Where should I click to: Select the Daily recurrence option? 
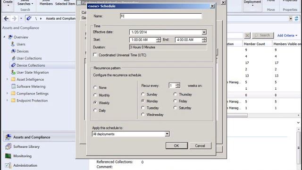pyautogui.click(x=95, y=110)
